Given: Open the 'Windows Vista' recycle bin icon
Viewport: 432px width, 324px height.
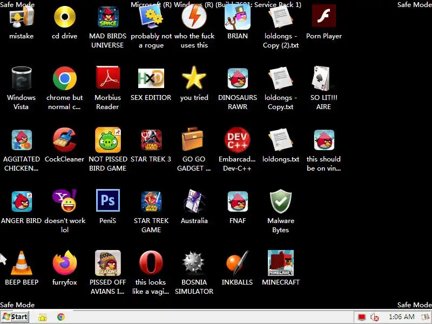Looking at the screenshot, I should point(22,78).
